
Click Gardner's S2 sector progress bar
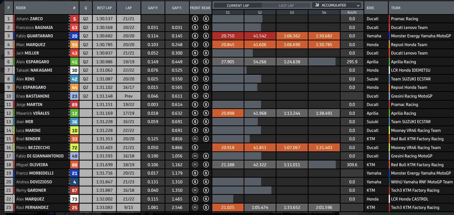[x=258, y=191]
